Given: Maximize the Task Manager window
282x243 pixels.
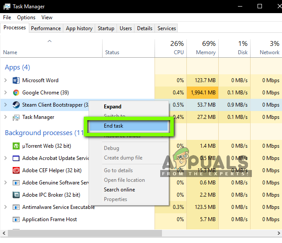Looking at the screenshot, I should pyautogui.click(x=260, y=6).
